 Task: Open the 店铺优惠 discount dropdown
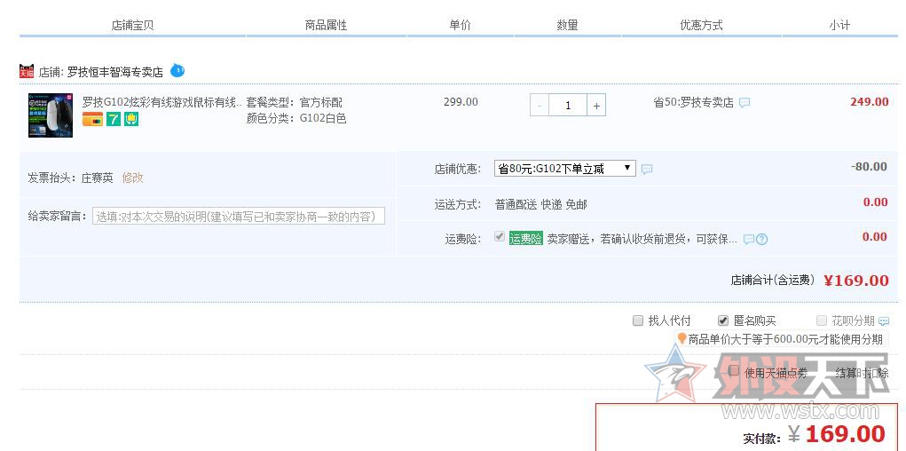click(564, 168)
